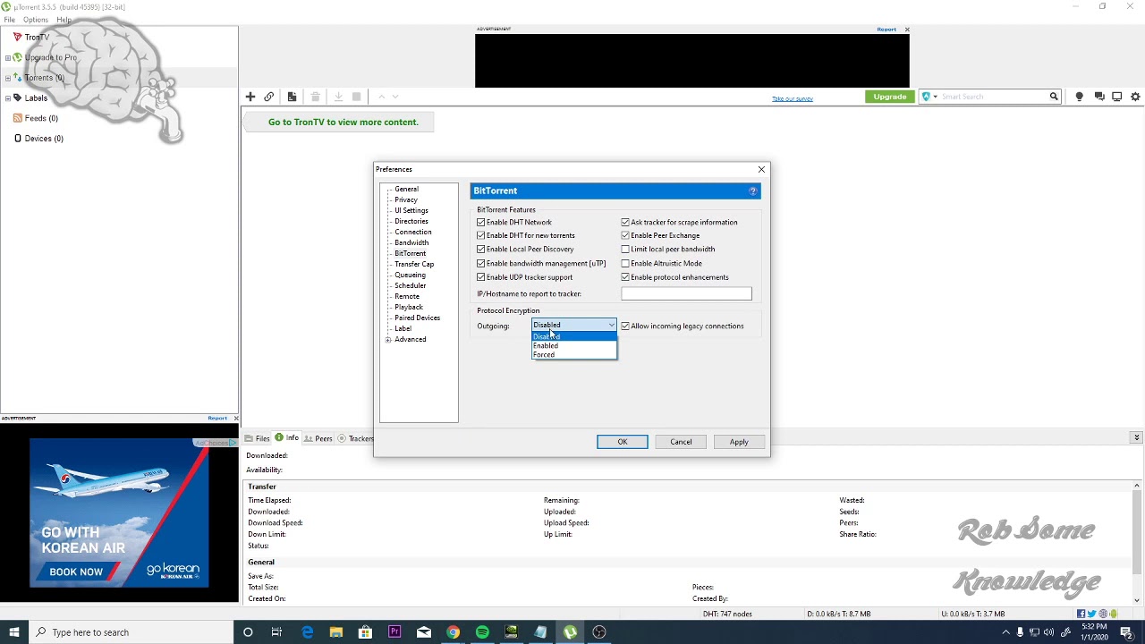Expand the Labels sidebar node
Image resolution: width=1145 pixels, height=644 pixels.
click(7, 98)
